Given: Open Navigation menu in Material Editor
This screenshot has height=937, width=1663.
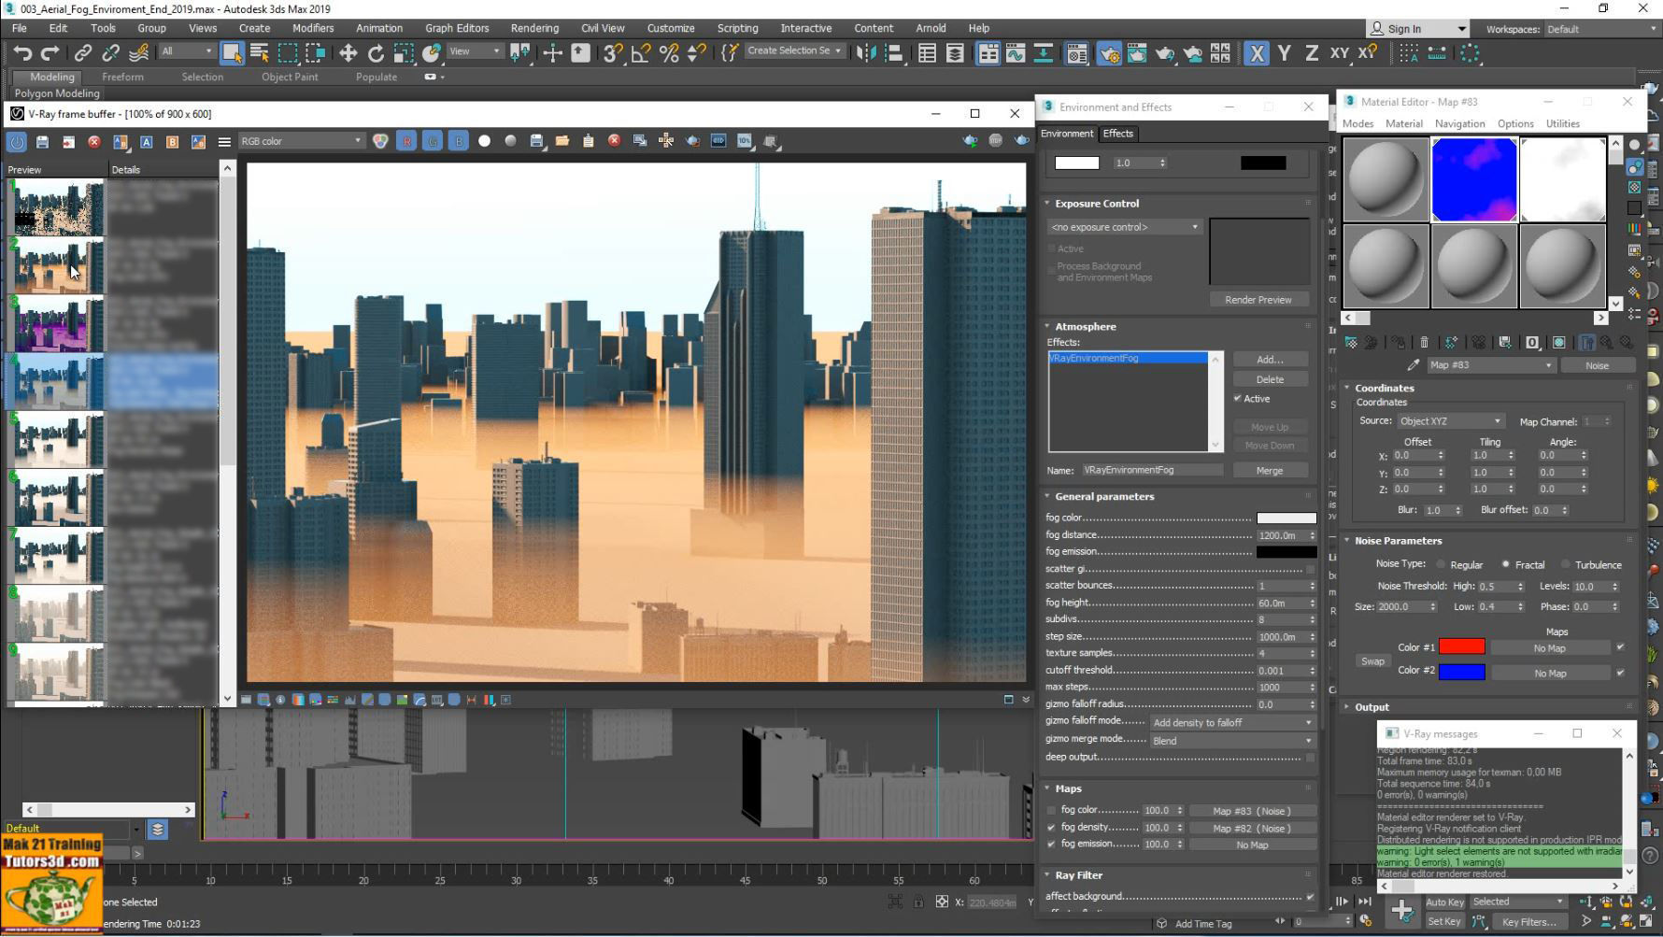Looking at the screenshot, I should 1459,123.
